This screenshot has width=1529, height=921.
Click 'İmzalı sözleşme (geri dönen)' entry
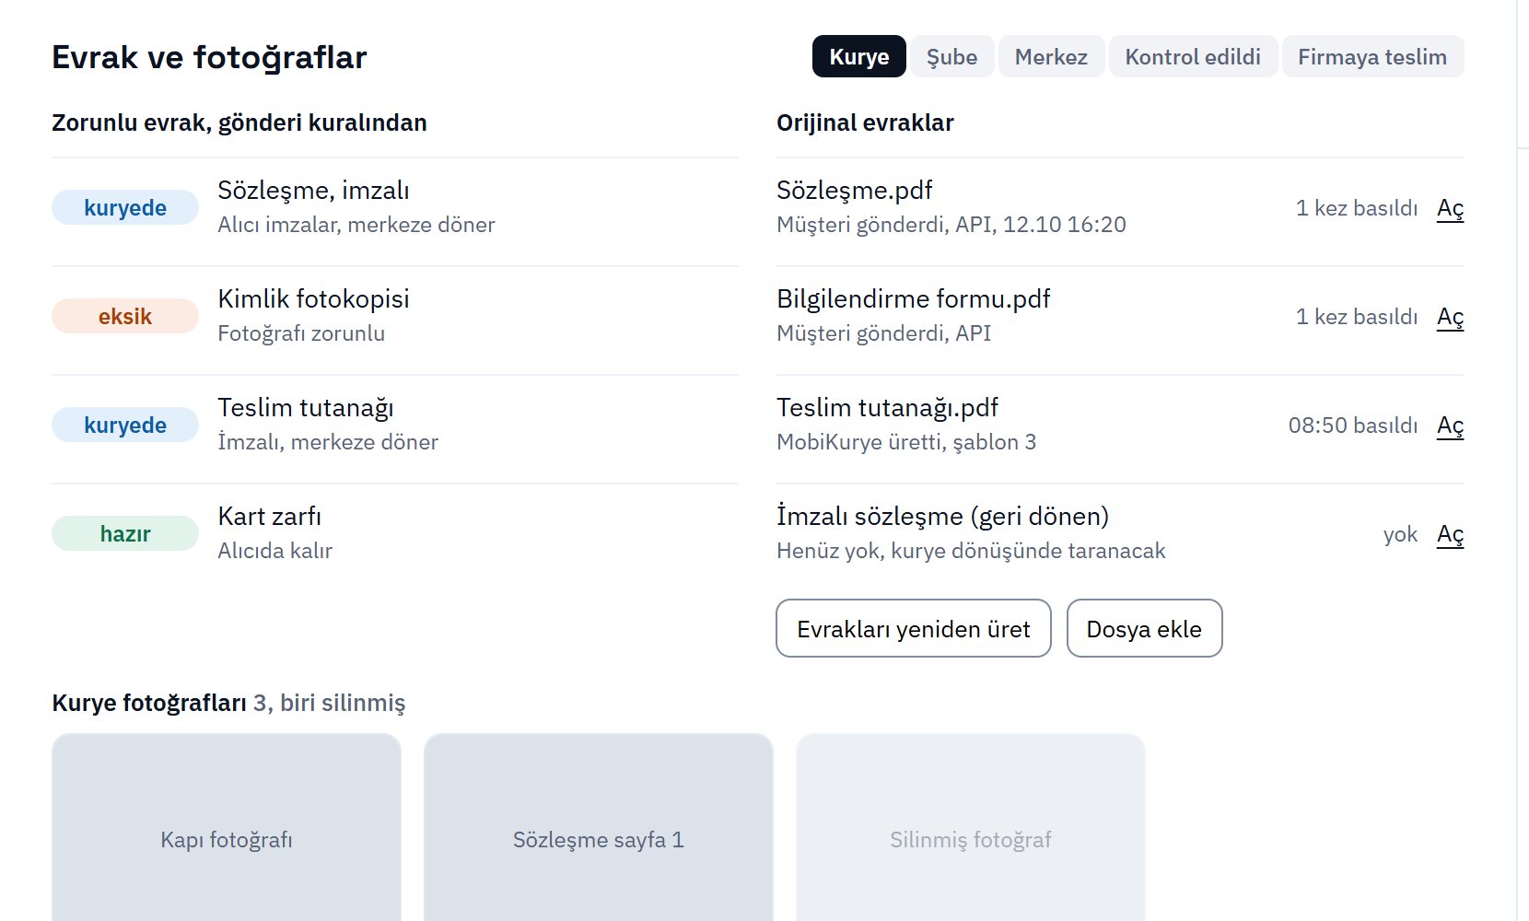pyautogui.click(x=943, y=517)
